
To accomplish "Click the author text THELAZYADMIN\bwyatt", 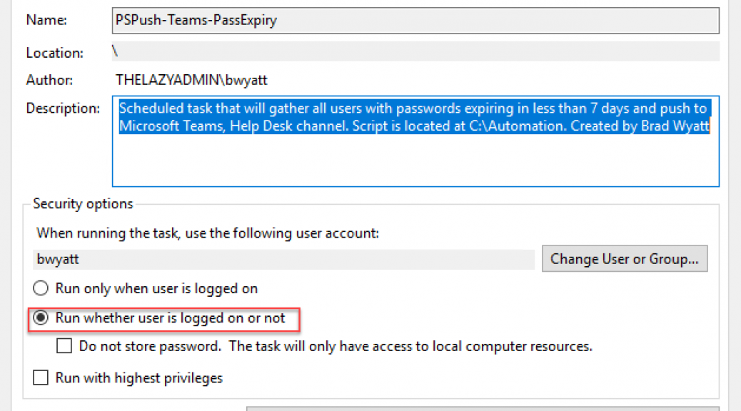I will 191,80.
